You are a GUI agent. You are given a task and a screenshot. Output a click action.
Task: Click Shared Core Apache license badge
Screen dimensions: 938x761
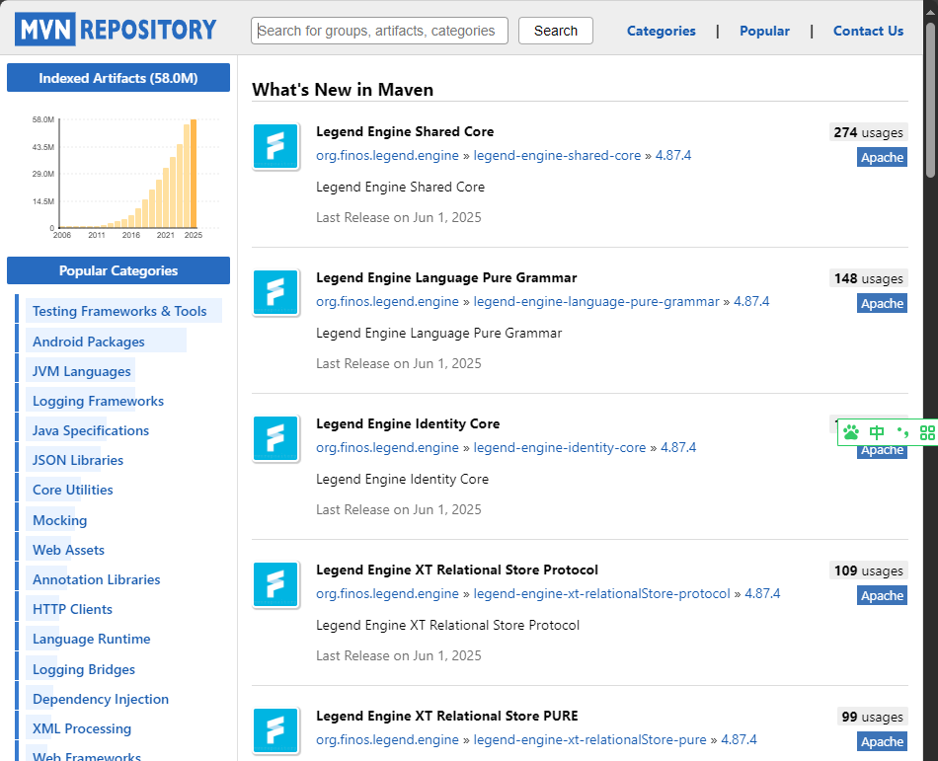(882, 157)
